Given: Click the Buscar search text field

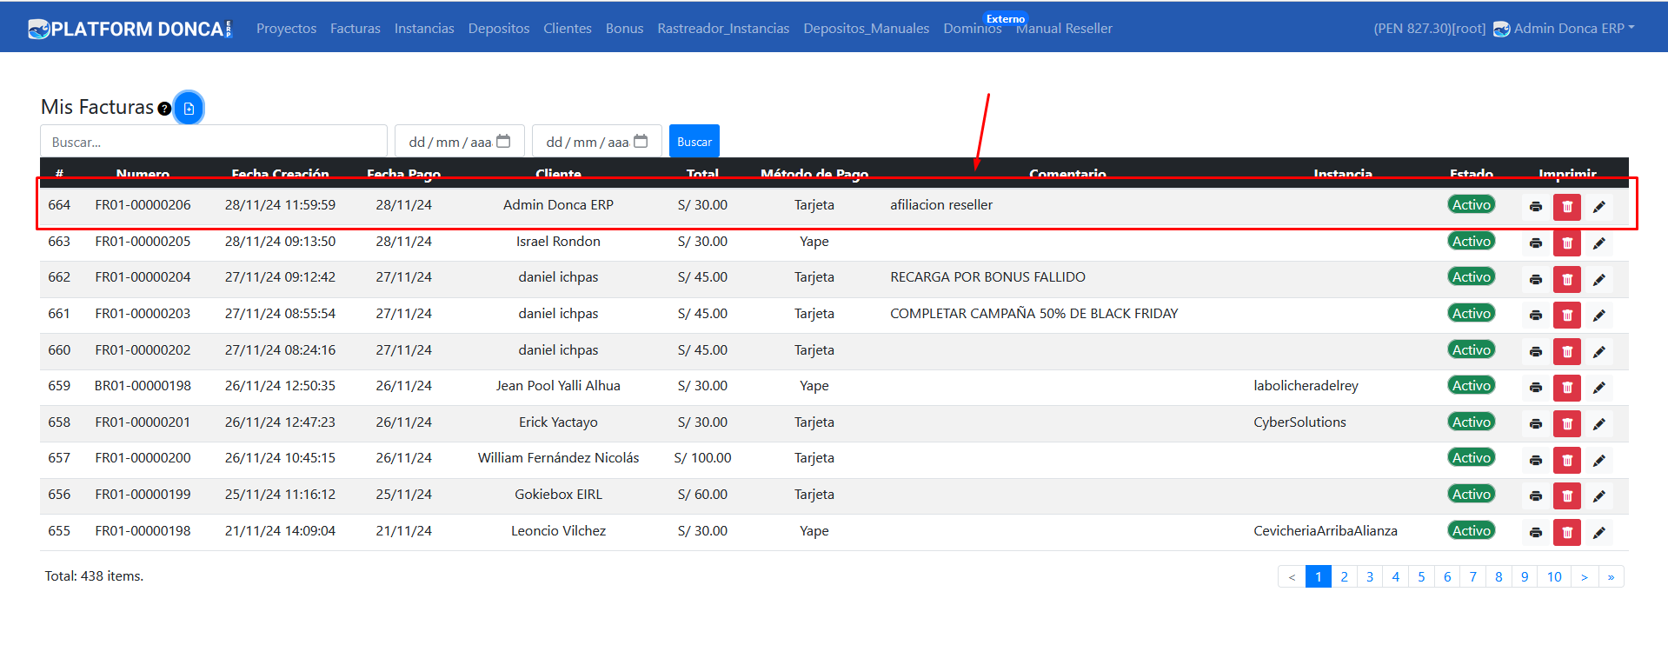Looking at the screenshot, I should tap(213, 142).
